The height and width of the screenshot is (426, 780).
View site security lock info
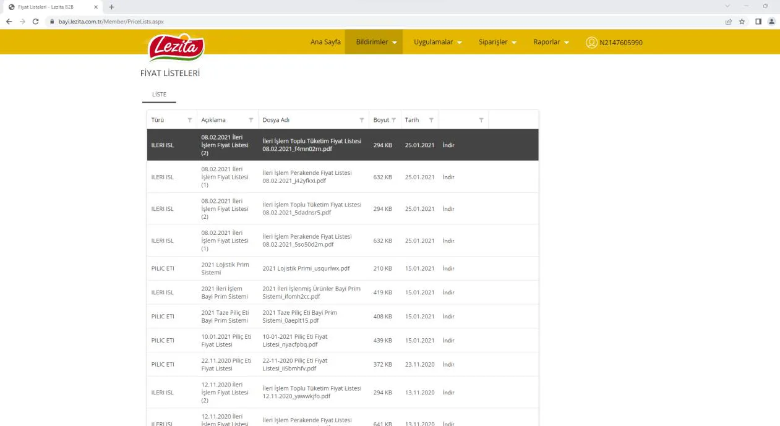(51, 21)
